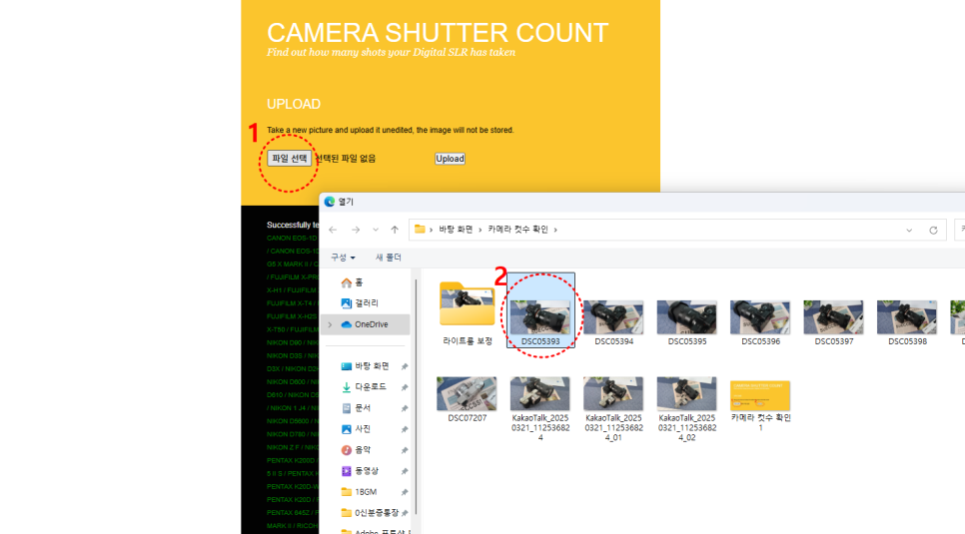Go to 바탕 화면 (Desktop) in sidebar
Screen dimensions: 965x534
(370, 366)
